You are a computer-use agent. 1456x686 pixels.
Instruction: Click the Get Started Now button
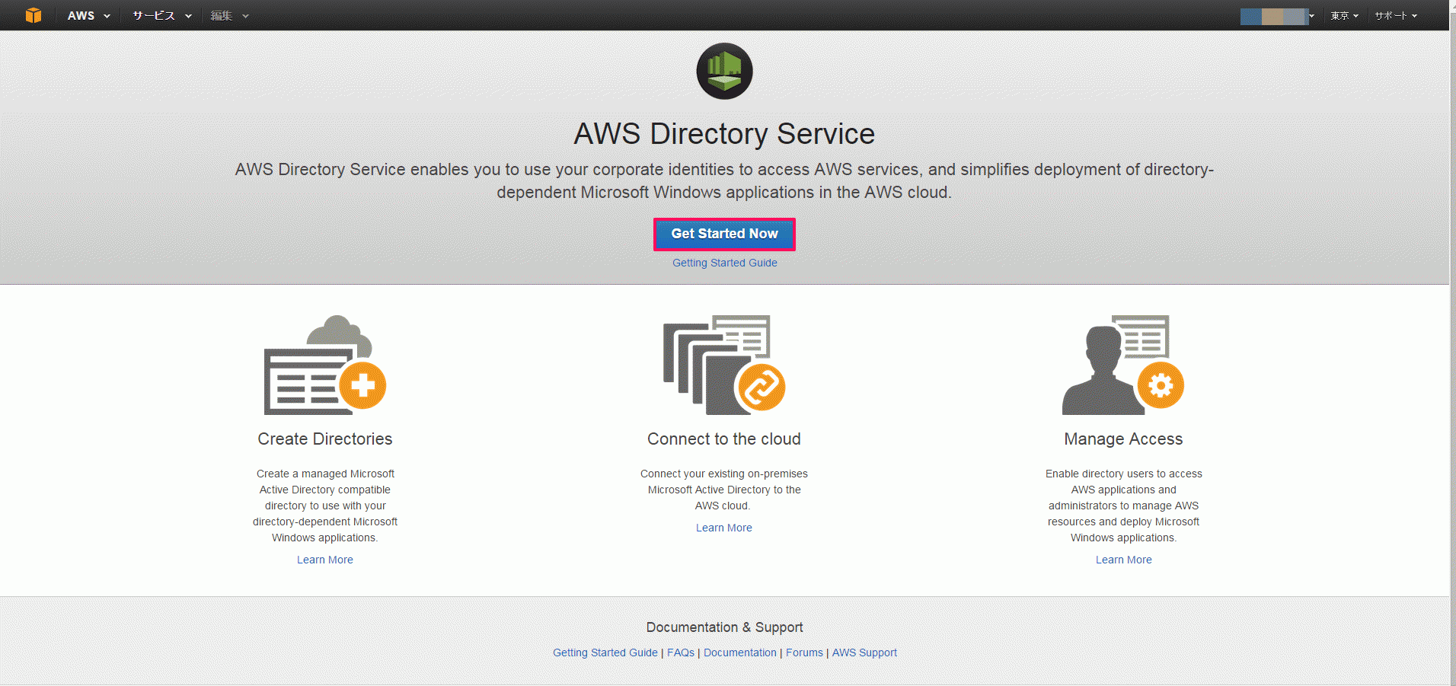[724, 234]
